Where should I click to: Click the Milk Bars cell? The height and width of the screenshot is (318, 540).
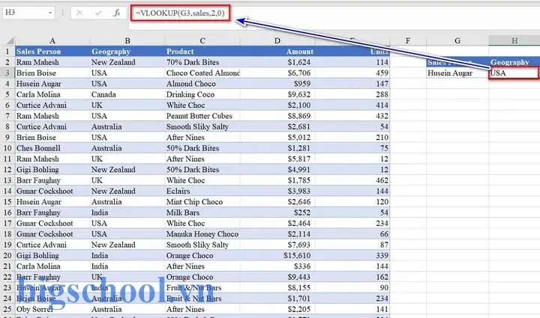click(x=202, y=212)
